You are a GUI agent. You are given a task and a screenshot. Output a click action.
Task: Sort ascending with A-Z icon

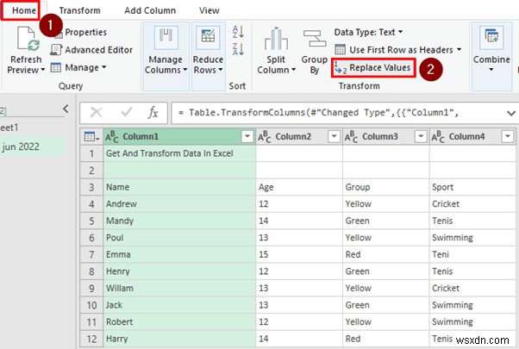[238, 32]
